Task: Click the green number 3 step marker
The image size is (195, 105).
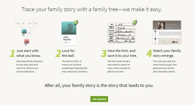Action: point(104,53)
